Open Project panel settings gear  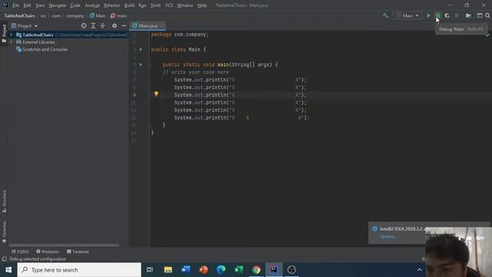pyautogui.click(x=115, y=25)
